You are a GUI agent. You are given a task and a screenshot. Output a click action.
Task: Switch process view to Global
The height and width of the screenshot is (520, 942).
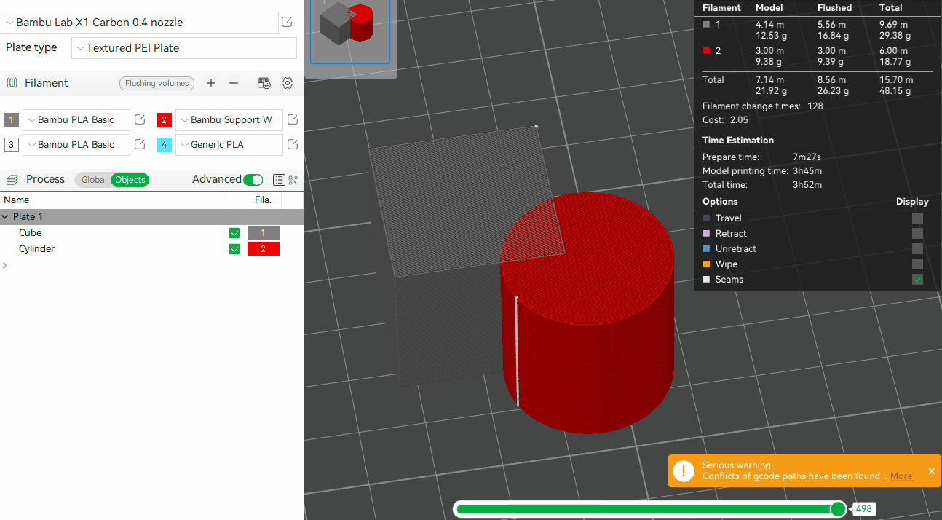(94, 180)
